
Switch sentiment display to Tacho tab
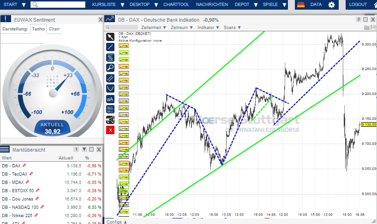point(38,29)
